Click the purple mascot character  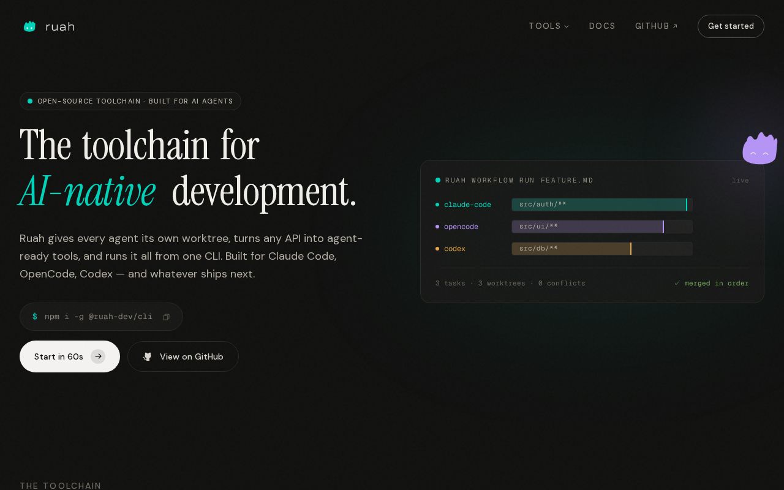coord(760,148)
